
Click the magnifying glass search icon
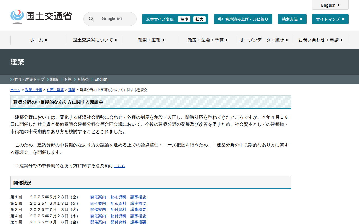click(91, 19)
